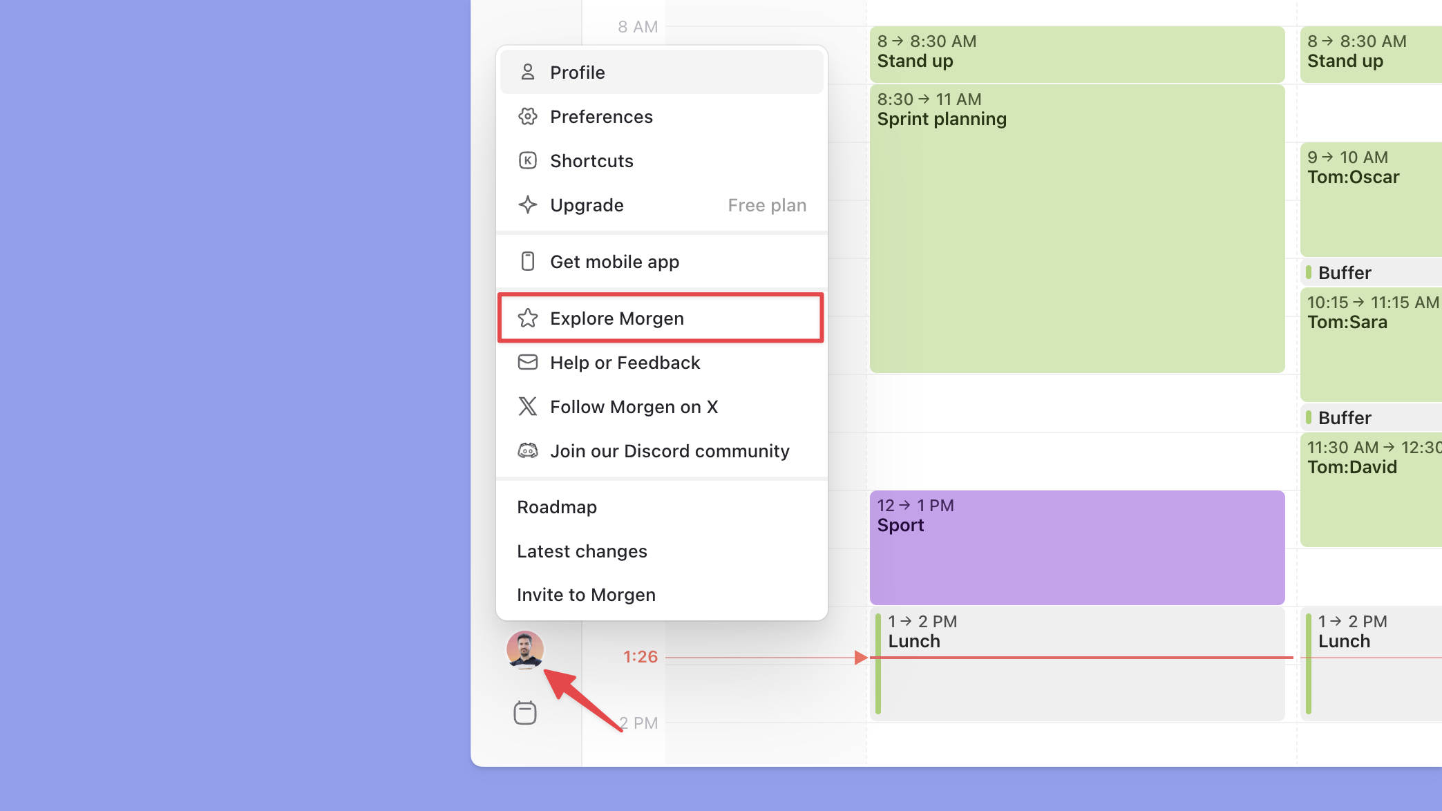Screen dimensions: 1442x811
Task: Select Explore Morgen
Action: pyautogui.click(x=661, y=318)
